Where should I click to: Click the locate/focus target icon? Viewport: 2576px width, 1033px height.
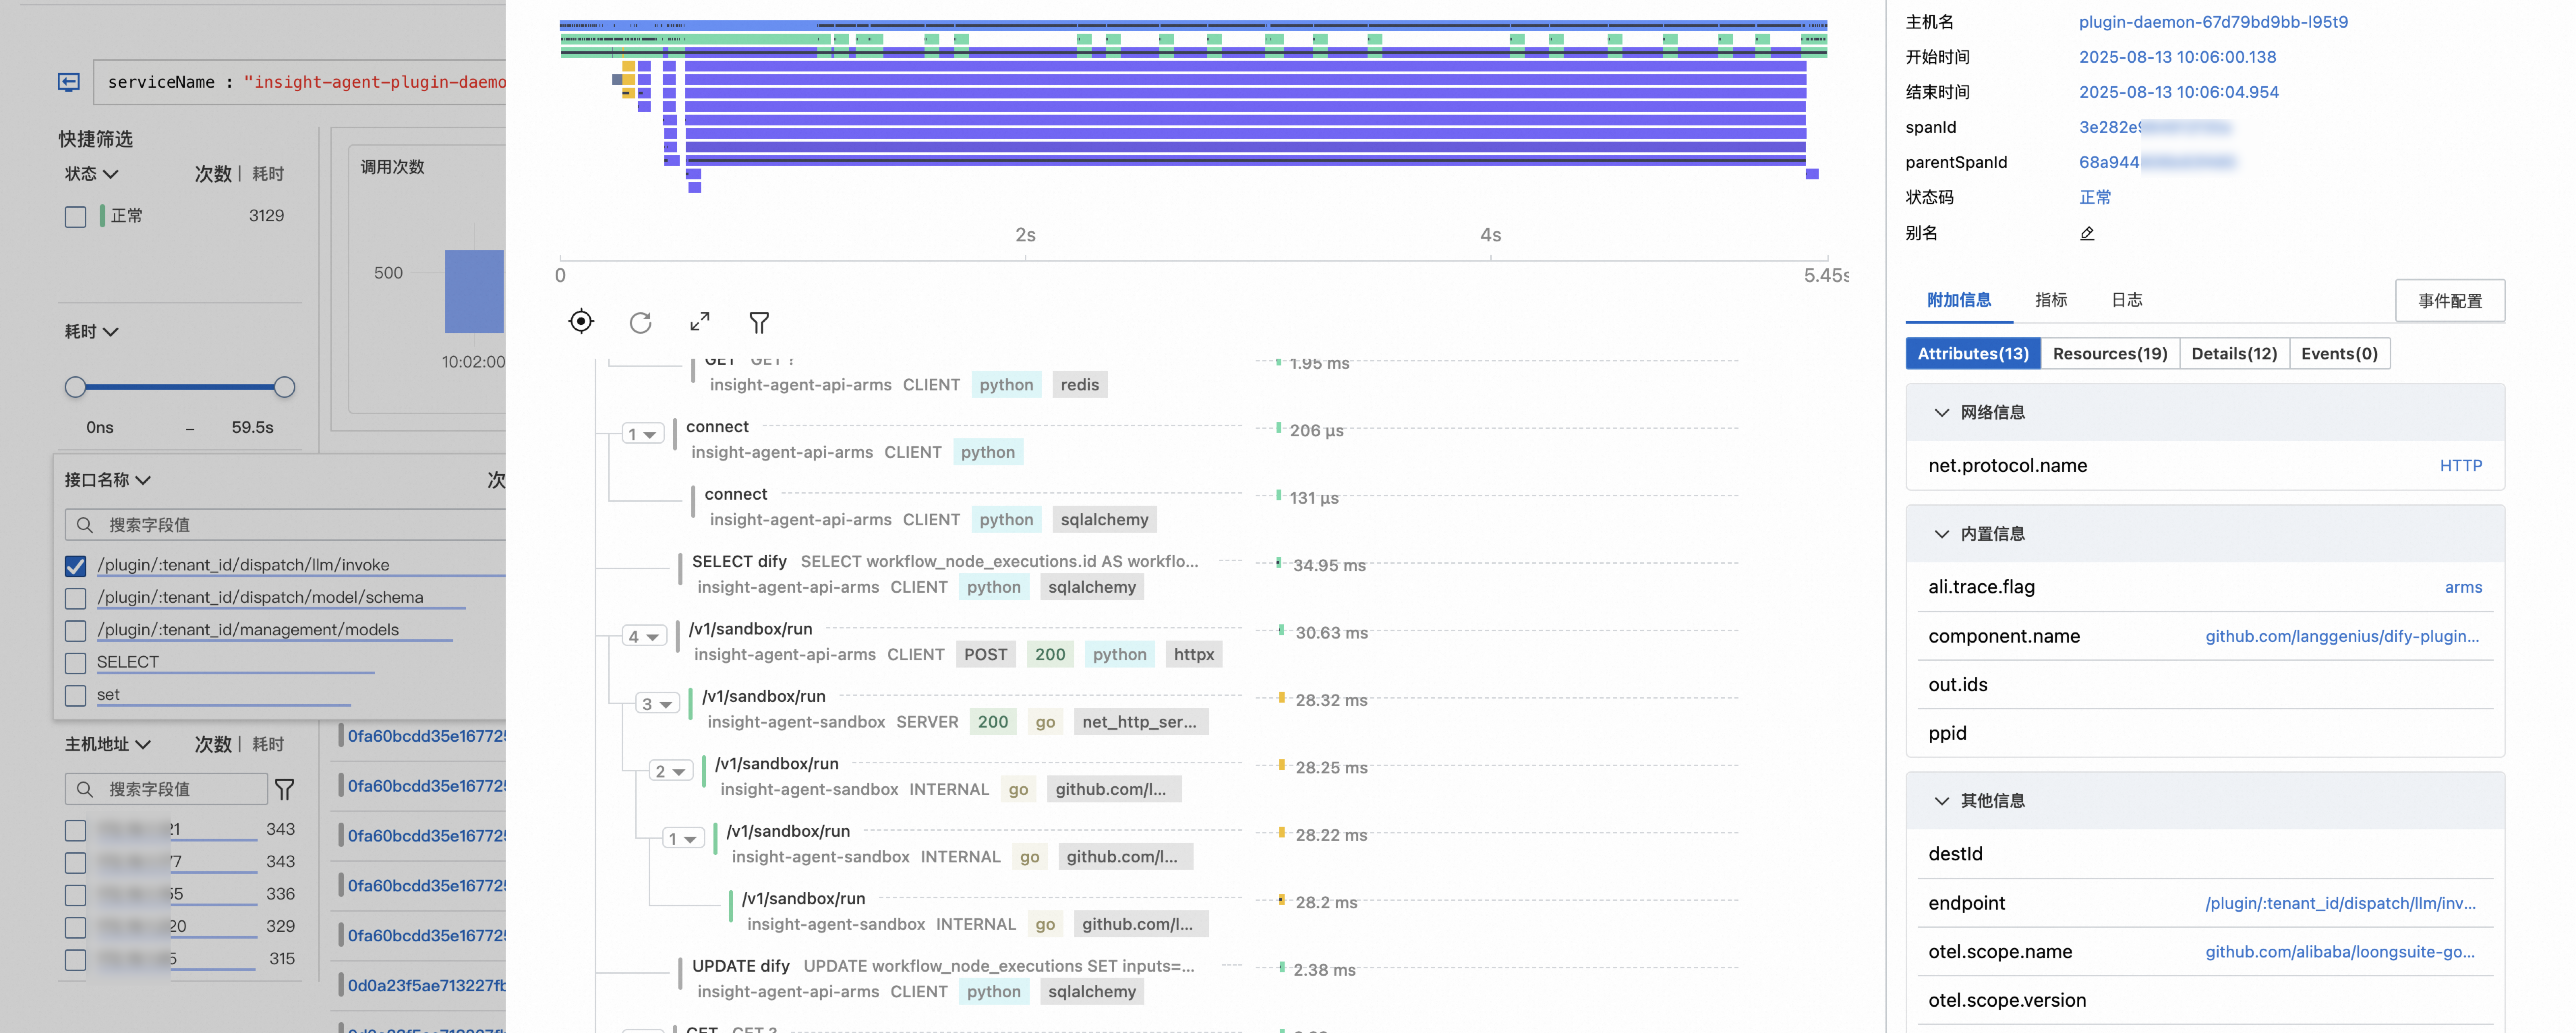point(581,321)
